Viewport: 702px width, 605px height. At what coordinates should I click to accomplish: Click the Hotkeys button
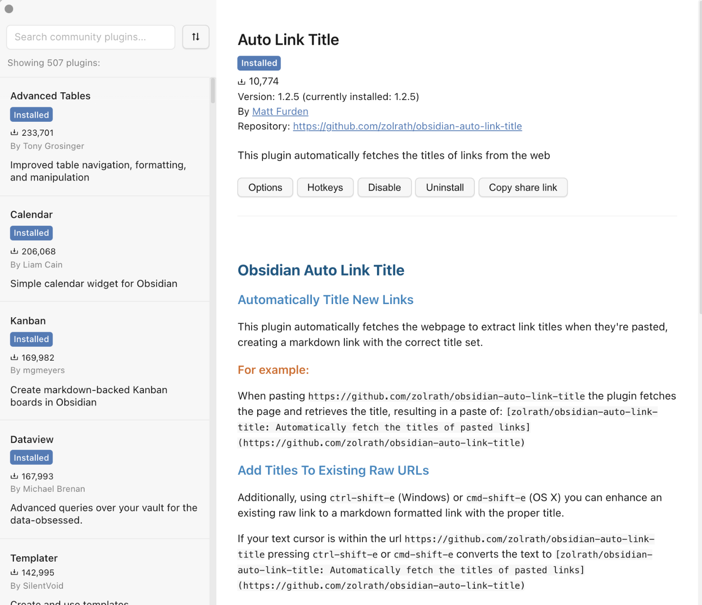click(325, 187)
